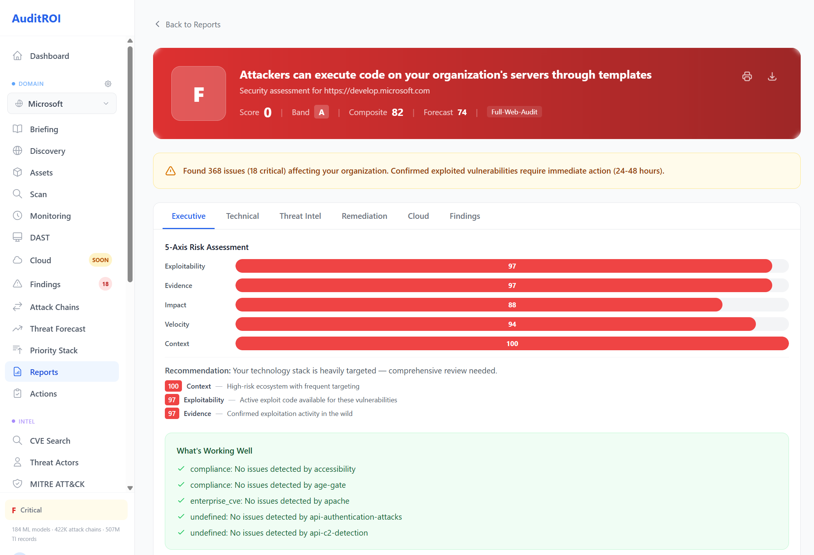Open the Microsoft domain selector dropdown
Screen dimensions: 814x555
62,103
